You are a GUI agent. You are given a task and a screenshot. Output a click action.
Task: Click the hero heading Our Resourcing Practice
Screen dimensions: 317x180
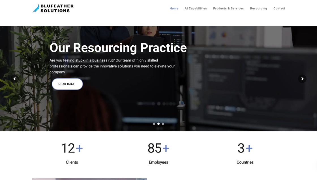coord(118,48)
